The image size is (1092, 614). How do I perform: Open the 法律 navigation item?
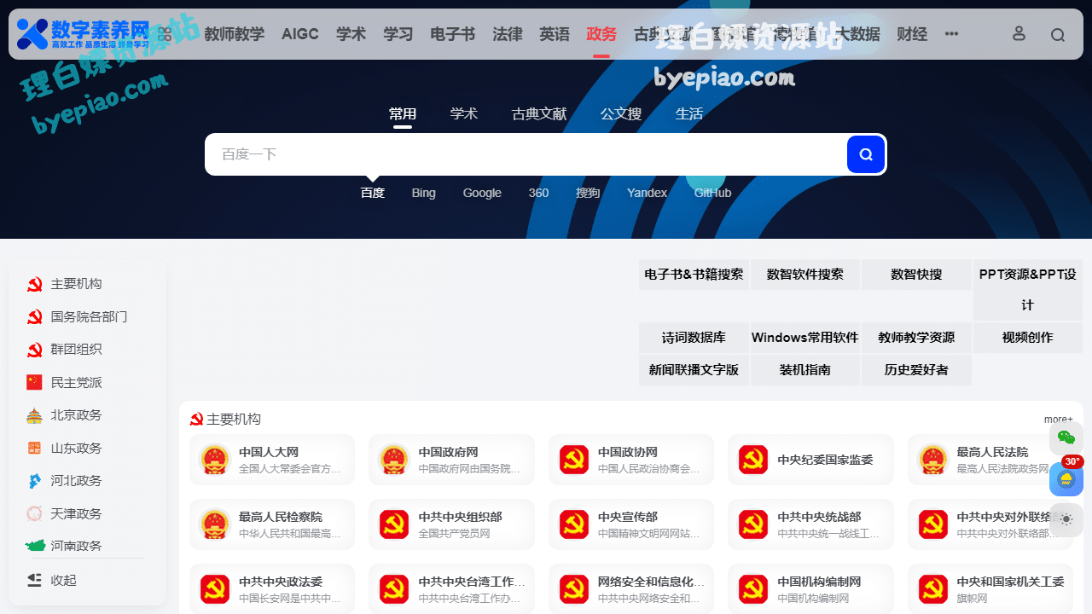(x=508, y=34)
